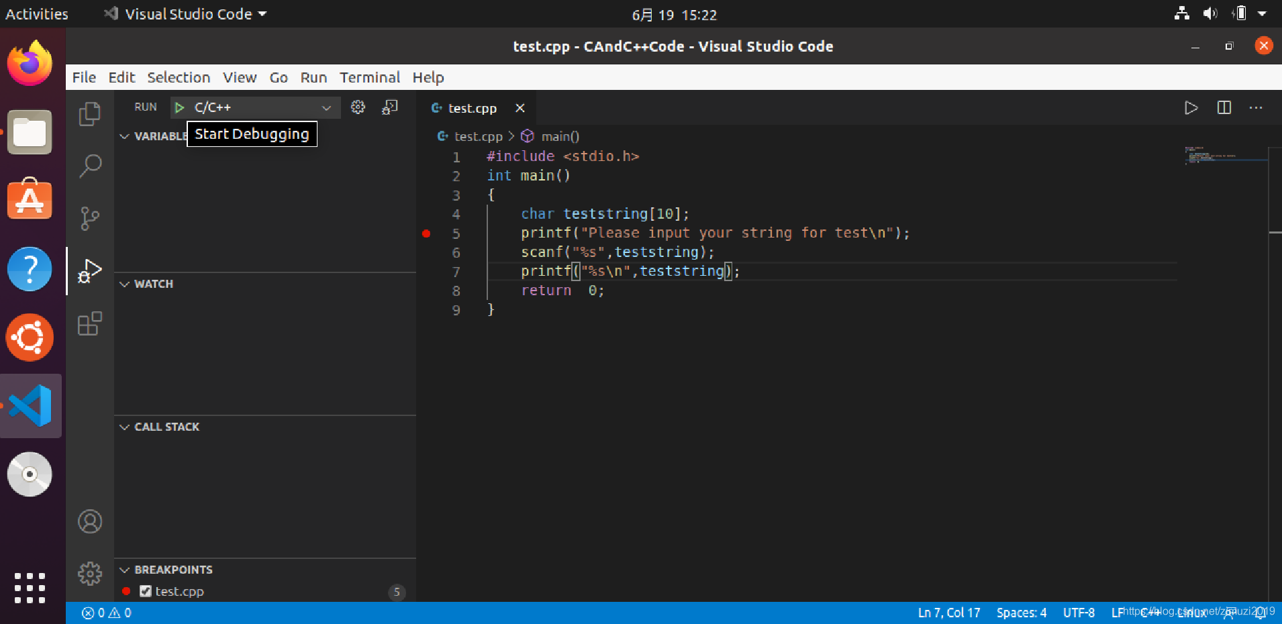Launch Firefox from the dock
Viewport: 1282px width, 624px height.
point(30,63)
